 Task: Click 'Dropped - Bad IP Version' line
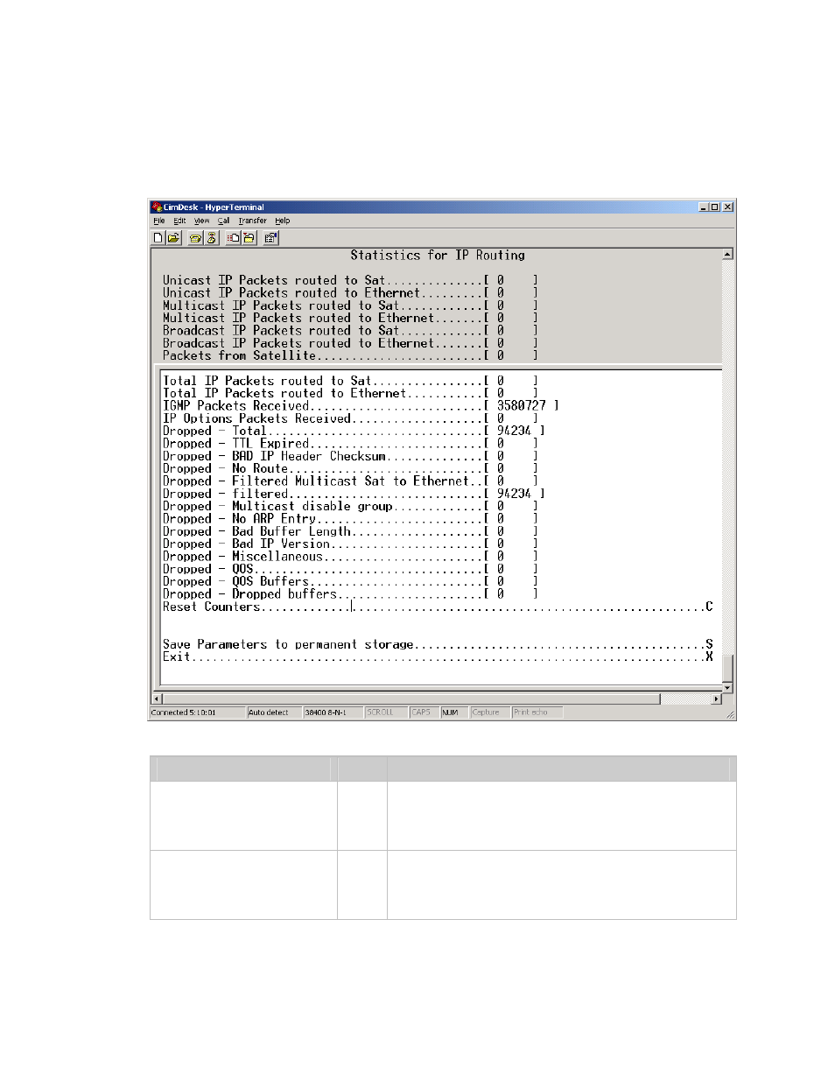tap(350, 544)
